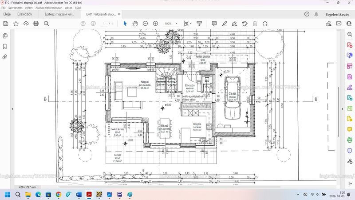Open the Súgó menu
Screen dimensions: 355x200
78,8
